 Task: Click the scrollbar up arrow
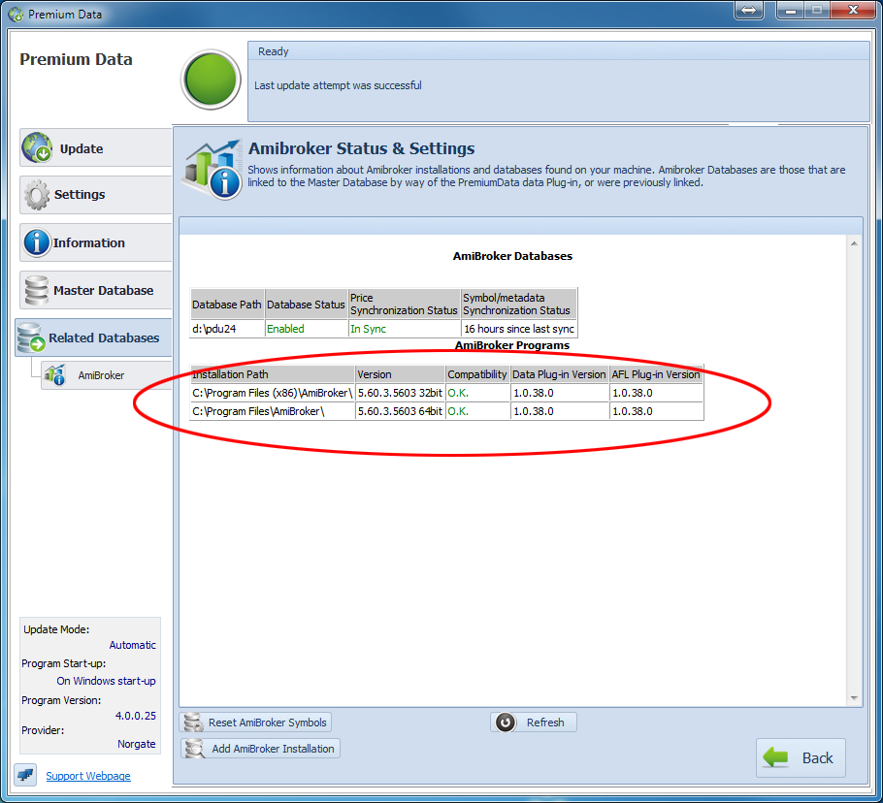(854, 243)
